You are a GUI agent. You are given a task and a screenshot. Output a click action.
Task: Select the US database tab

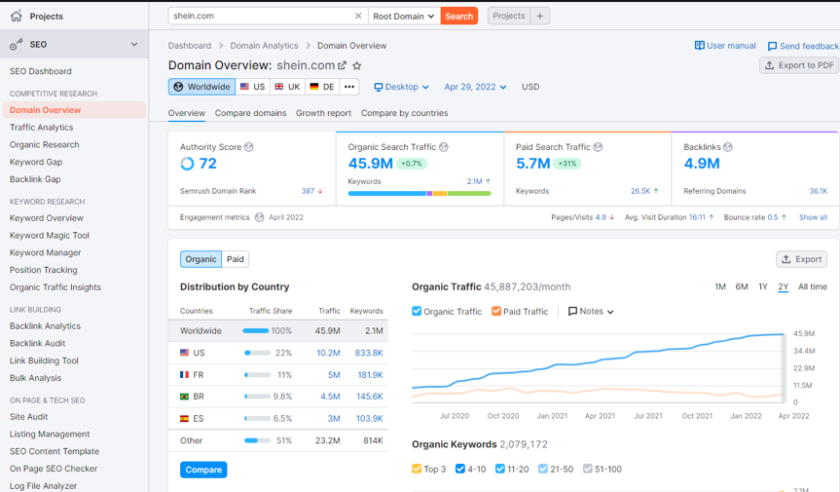pos(253,87)
